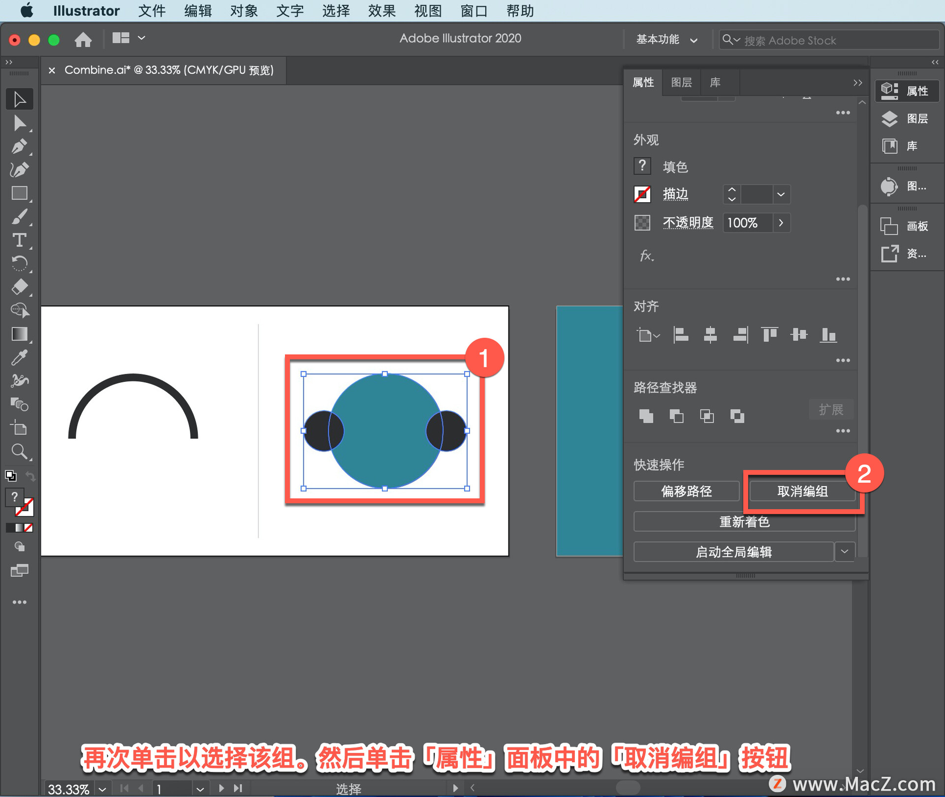Screen dimensions: 945x797
Task: Select the Eyedropper tool
Action: pyautogui.click(x=19, y=357)
